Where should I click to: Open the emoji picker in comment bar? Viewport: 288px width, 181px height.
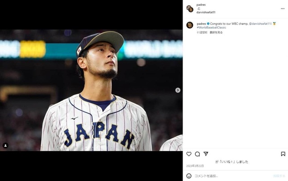tap(189, 176)
